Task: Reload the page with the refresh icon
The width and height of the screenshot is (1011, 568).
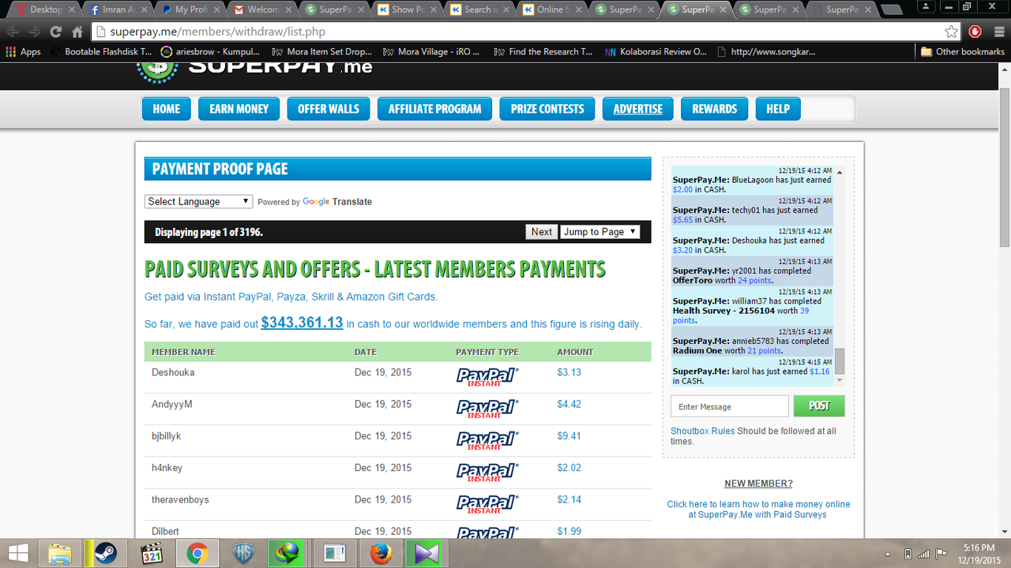Action: [x=55, y=32]
